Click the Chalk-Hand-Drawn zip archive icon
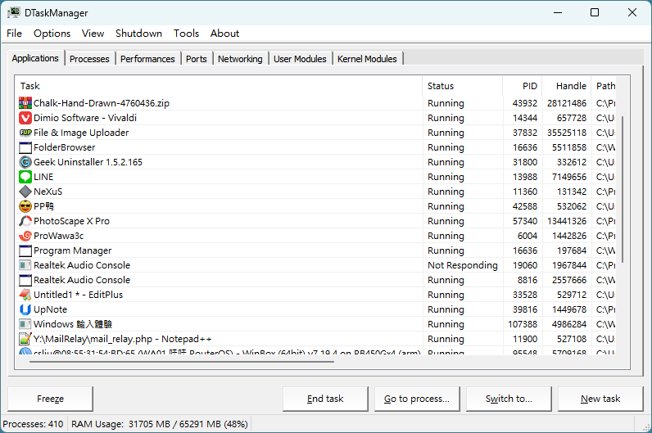 [x=25, y=103]
